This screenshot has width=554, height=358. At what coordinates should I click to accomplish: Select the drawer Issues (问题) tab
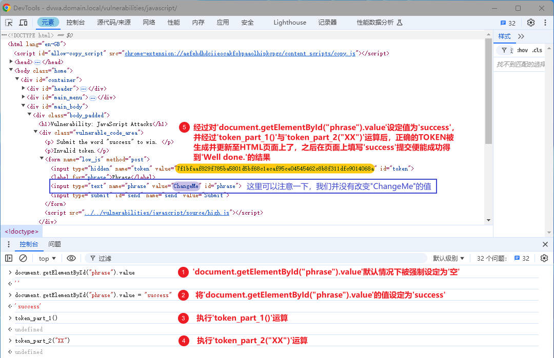point(54,244)
